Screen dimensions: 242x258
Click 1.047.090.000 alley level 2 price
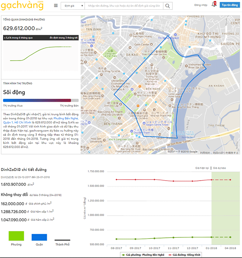(14, 220)
